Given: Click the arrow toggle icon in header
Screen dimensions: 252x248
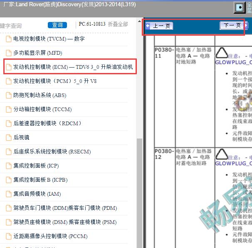Looking at the screenshot, I should click(x=240, y=7).
